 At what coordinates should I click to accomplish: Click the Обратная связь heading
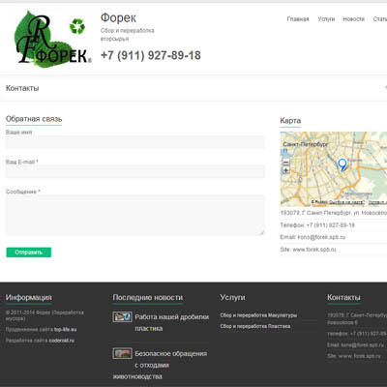pyautogui.click(x=34, y=119)
